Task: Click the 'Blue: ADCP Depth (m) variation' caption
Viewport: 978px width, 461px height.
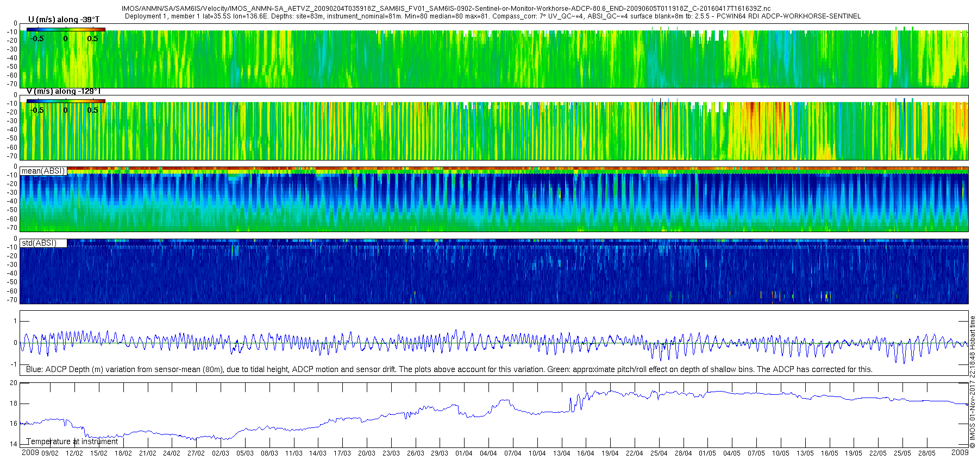Action: pos(449,369)
